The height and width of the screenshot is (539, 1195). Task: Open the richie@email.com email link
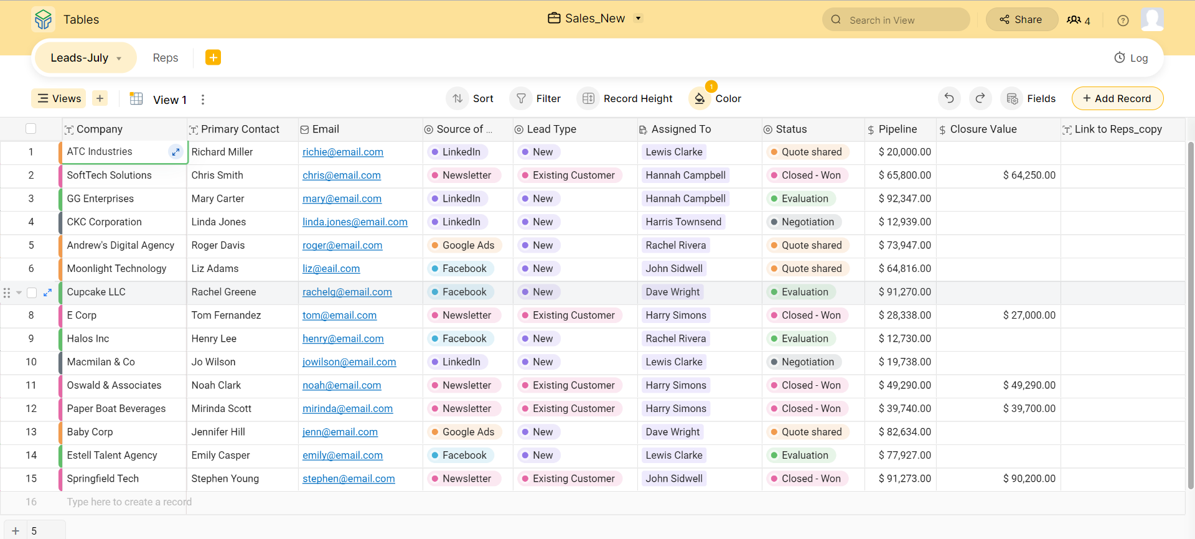point(343,152)
